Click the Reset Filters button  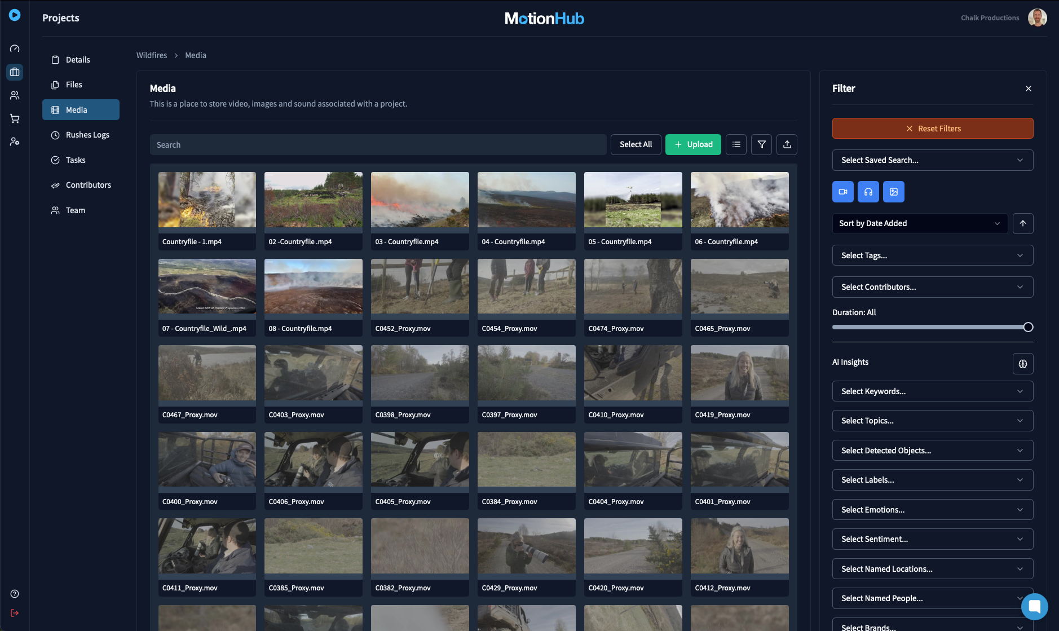coord(933,129)
